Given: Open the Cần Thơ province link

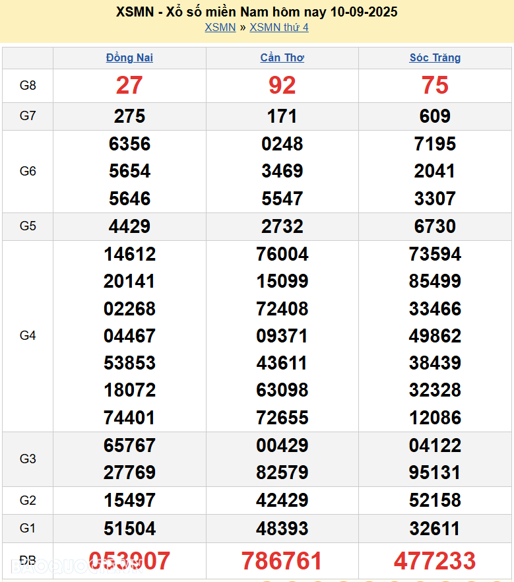Looking at the screenshot, I should [x=282, y=57].
